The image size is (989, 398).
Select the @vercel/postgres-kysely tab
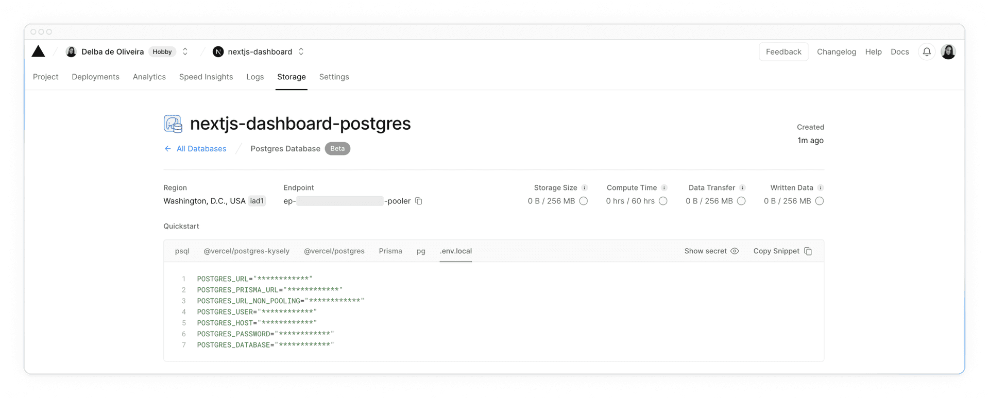pyautogui.click(x=247, y=251)
